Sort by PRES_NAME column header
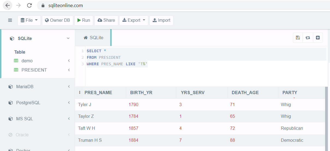The width and height of the screenshot is (330, 151). [x=98, y=93]
